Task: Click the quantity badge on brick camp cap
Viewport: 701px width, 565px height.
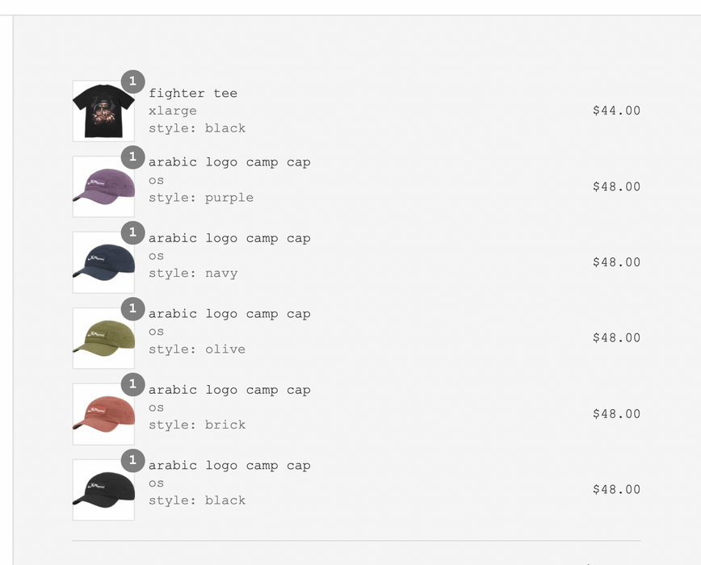Action: click(x=132, y=384)
